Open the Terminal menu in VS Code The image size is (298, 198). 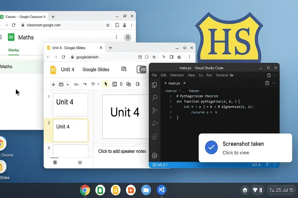[222, 75]
